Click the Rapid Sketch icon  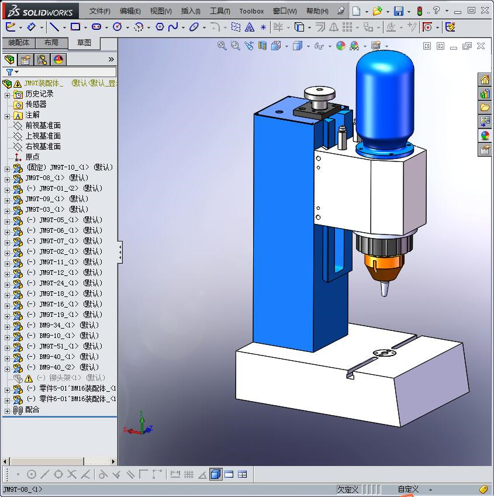(450, 27)
